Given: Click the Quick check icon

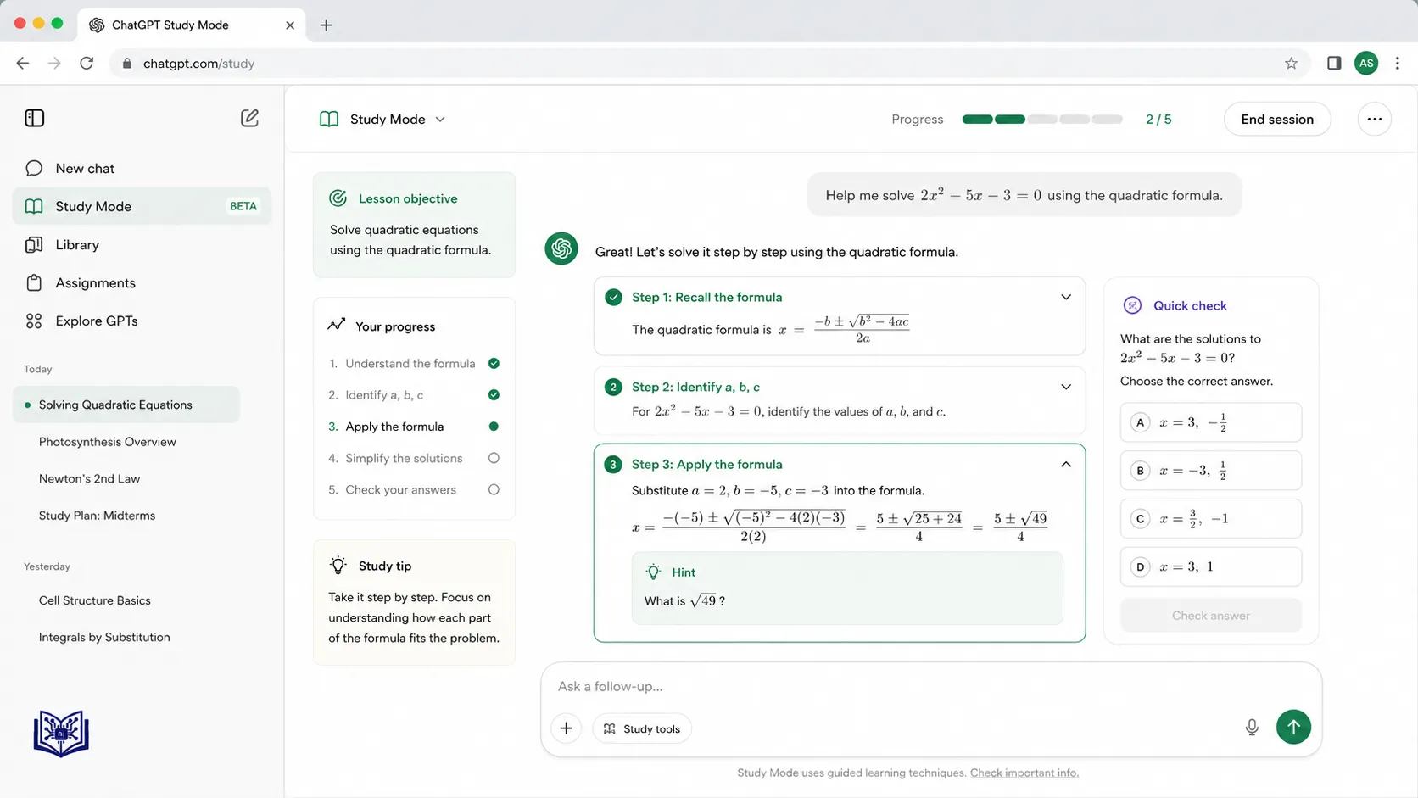Looking at the screenshot, I should coord(1132,305).
